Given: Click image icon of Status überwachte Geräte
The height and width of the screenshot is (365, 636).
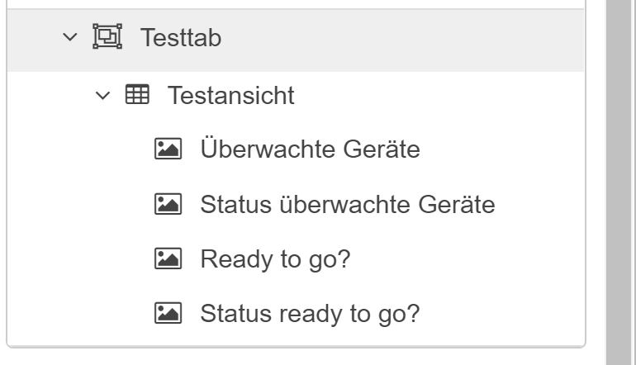Looking at the screenshot, I should point(168,204).
